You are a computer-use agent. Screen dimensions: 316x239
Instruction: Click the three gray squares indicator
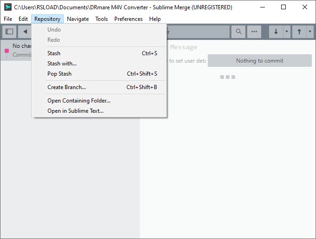point(228,77)
